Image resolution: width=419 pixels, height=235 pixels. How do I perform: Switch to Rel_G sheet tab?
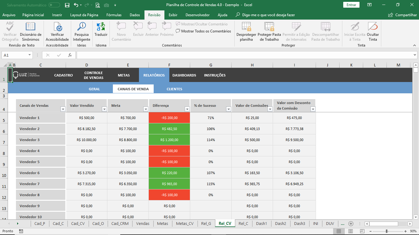tap(206, 224)
